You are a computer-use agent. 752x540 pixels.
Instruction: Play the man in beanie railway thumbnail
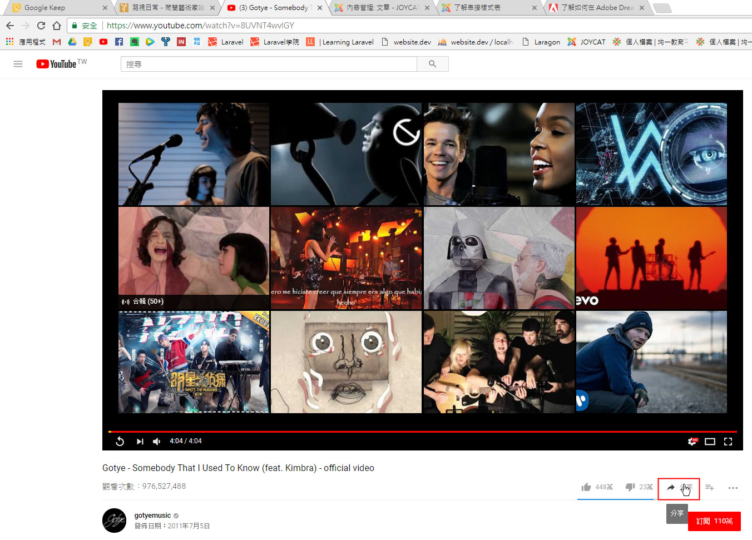(x=651, y=362)
